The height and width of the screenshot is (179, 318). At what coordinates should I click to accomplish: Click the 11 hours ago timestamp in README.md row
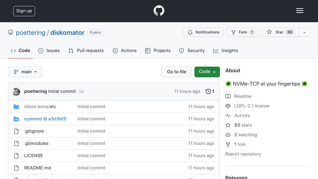(201, 168)
